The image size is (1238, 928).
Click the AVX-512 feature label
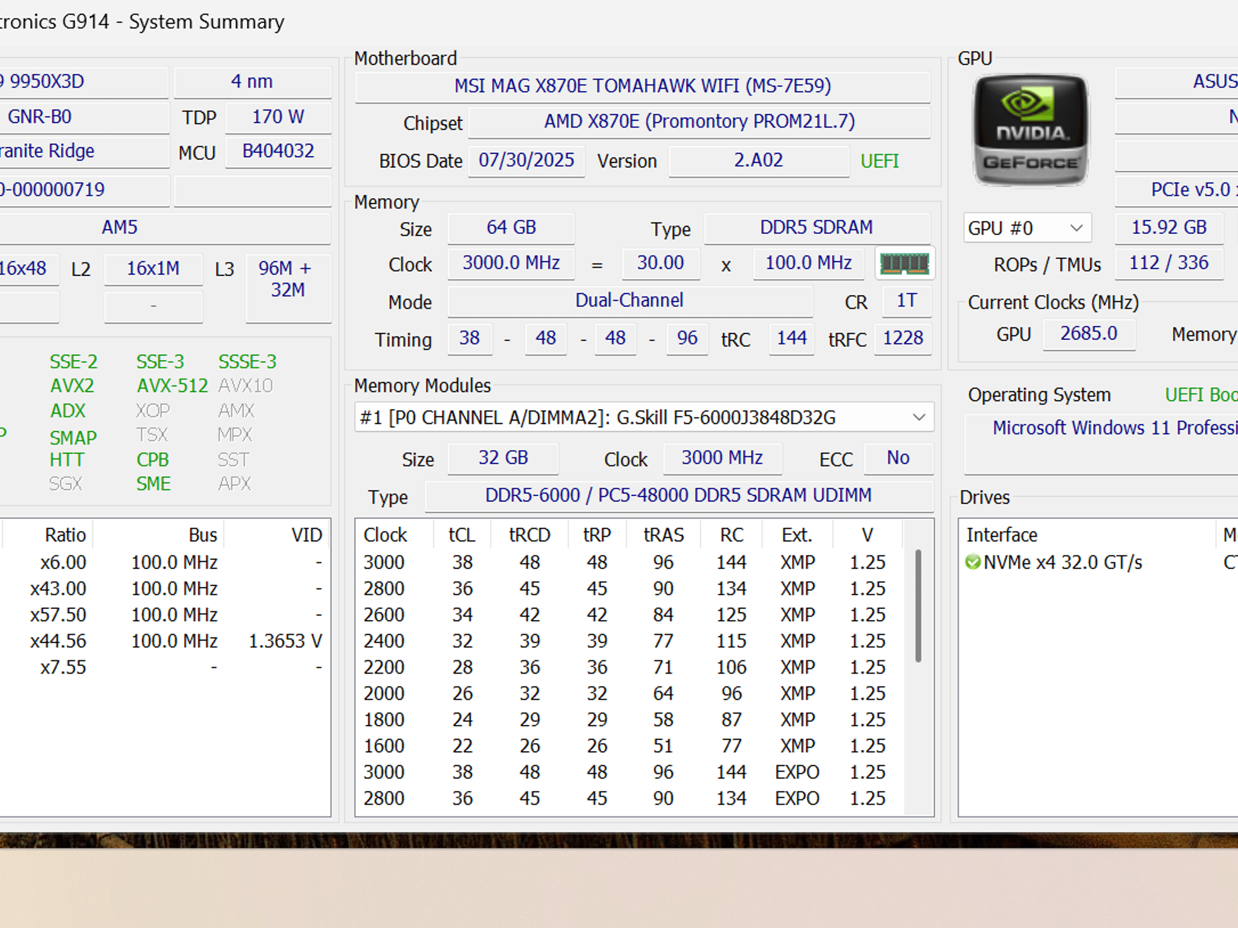click(172, 385)
